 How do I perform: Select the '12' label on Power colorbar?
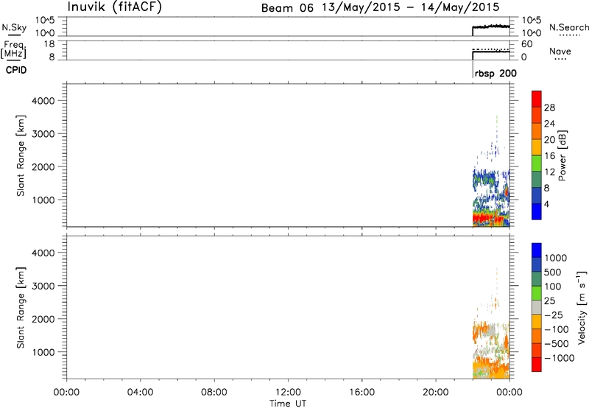[549, 172]
